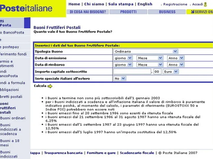Viewport: 213px width, 159px height.
Task: Click the Data di rimborso label
Action: pos(50,65)
